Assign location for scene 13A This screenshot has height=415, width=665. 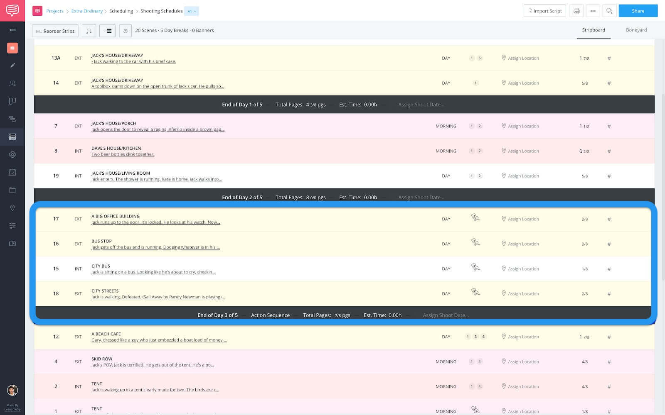coord(520,58)
